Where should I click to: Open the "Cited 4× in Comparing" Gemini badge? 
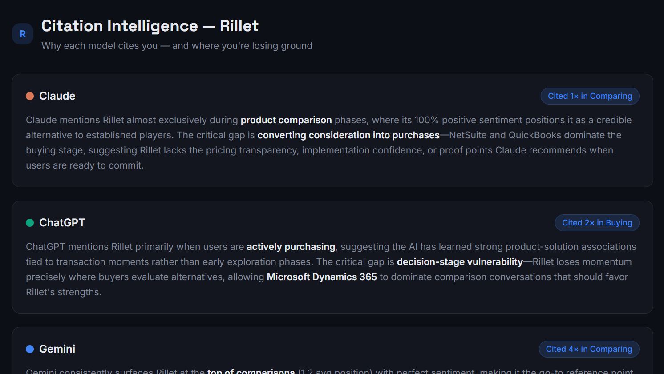tap(589, 349)
